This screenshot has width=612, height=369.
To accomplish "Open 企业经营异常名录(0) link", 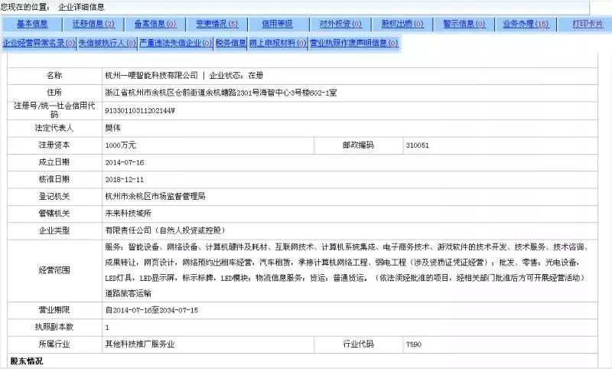I will click(x=39, y=43).
